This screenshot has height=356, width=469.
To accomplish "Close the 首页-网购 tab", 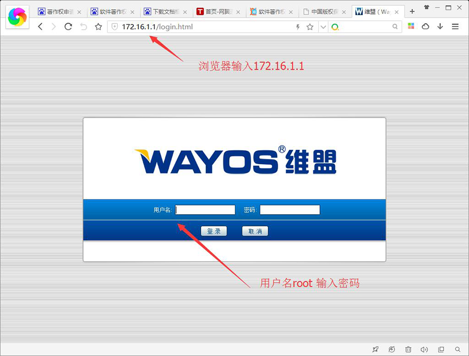I will [238, 12].
